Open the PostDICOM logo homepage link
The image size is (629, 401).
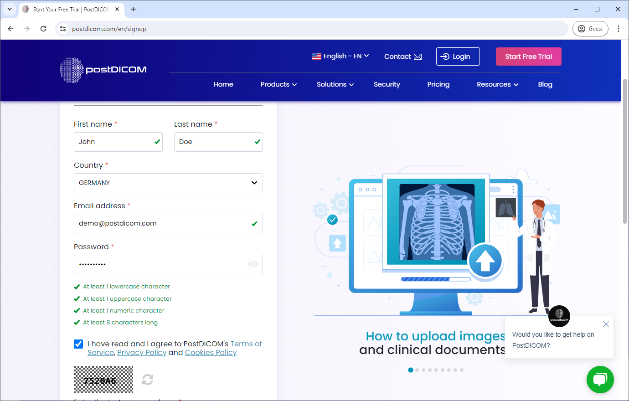point(103,70)
